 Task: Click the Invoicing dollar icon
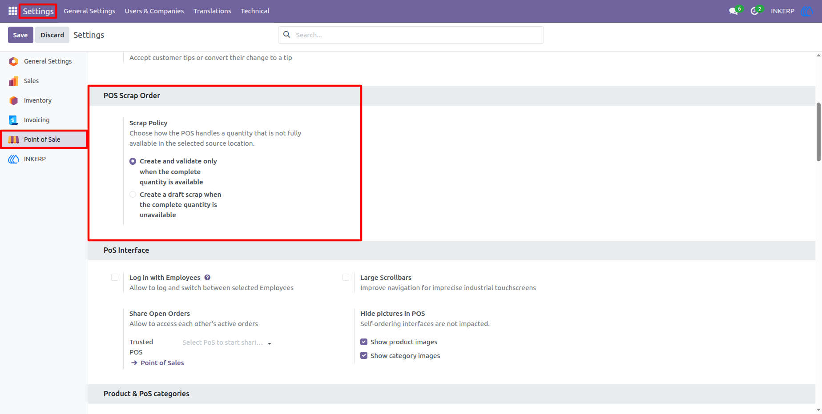[x=14, y=120]
